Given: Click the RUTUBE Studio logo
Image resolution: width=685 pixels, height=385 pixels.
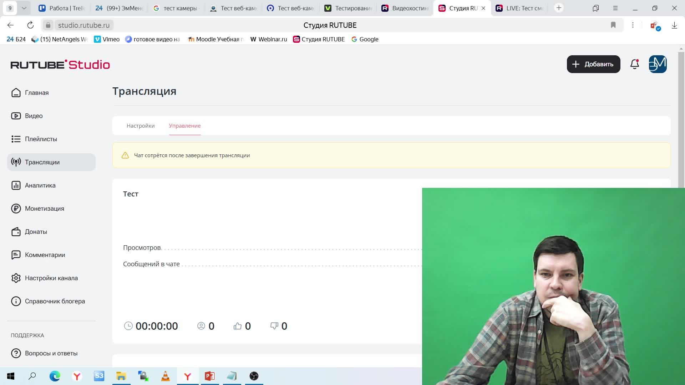Looking at the screenshot, I should click(x=60, y=65).
